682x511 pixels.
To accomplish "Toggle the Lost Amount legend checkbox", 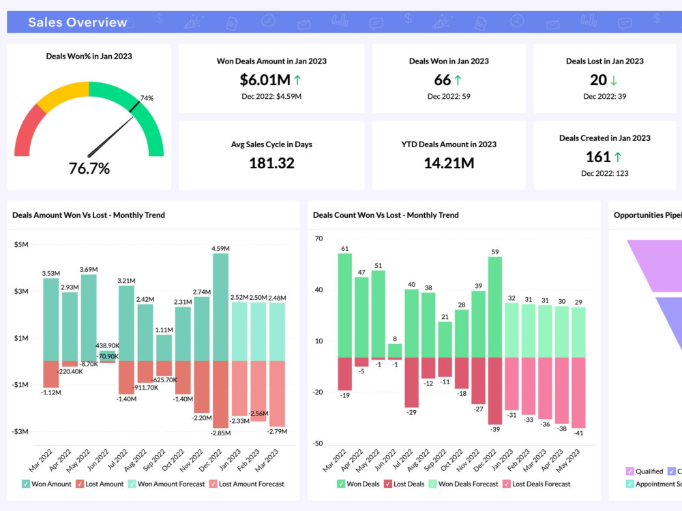I will pyautogui.click(x=80, y=484).
